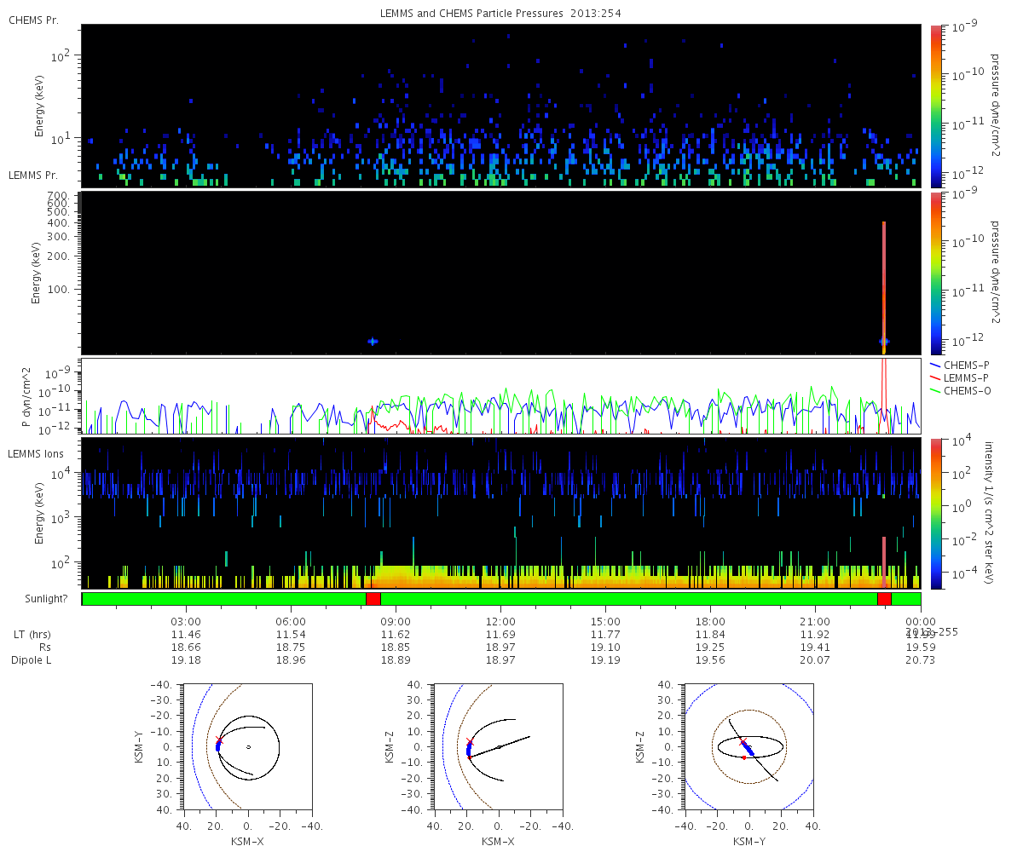The image size is (1023, 852).
Task: Click the 'CHEMS Pr.' panel label
Action: point(33,20)
